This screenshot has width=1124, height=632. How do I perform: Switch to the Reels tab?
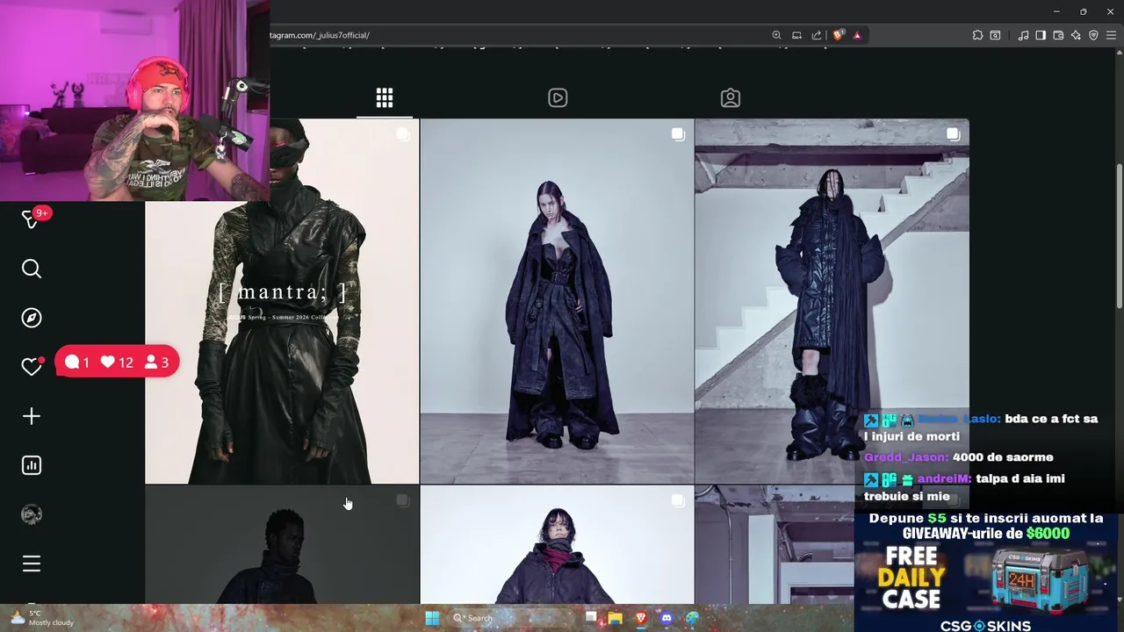click(x=558, y=97)
